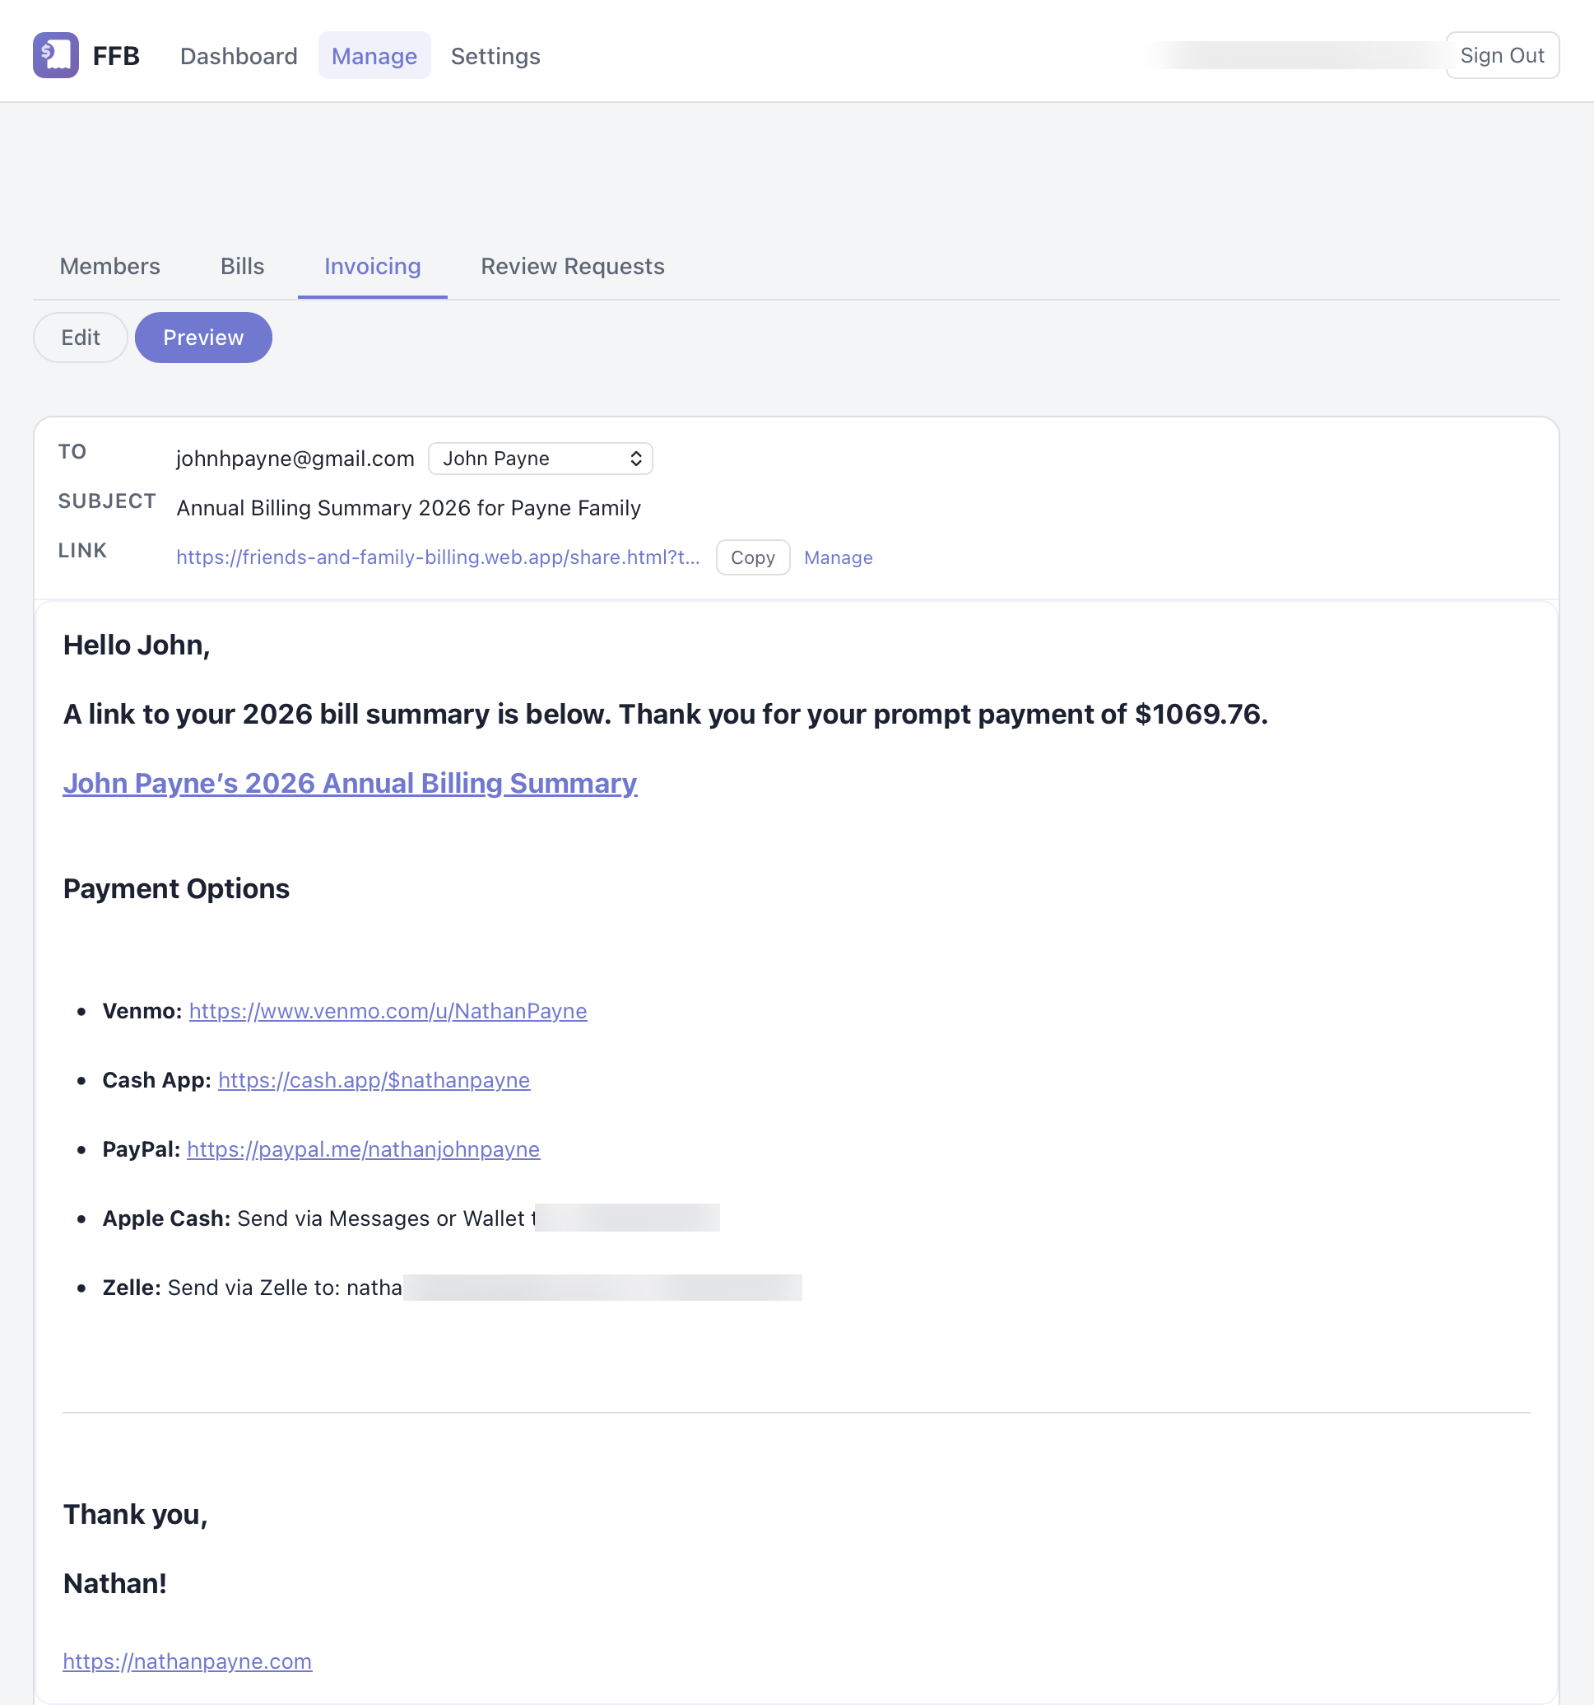Enable Preview mode

pos(203,337)
